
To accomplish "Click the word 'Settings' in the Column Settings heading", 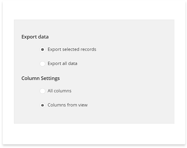I will click(x=50, y=79).
